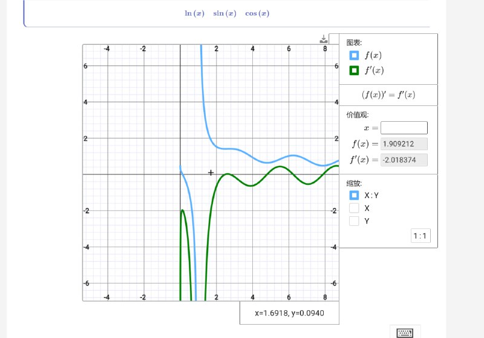484x338 pixels.
Task: Click the 图表 heading label
Action: click(x=354, y=42)
